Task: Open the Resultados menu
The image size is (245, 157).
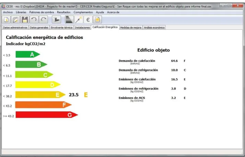Action: 63,12
